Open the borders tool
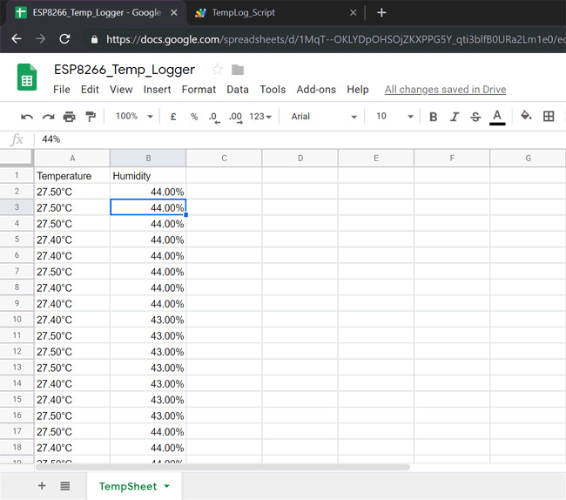566x500 pixels. pos(549,116)
